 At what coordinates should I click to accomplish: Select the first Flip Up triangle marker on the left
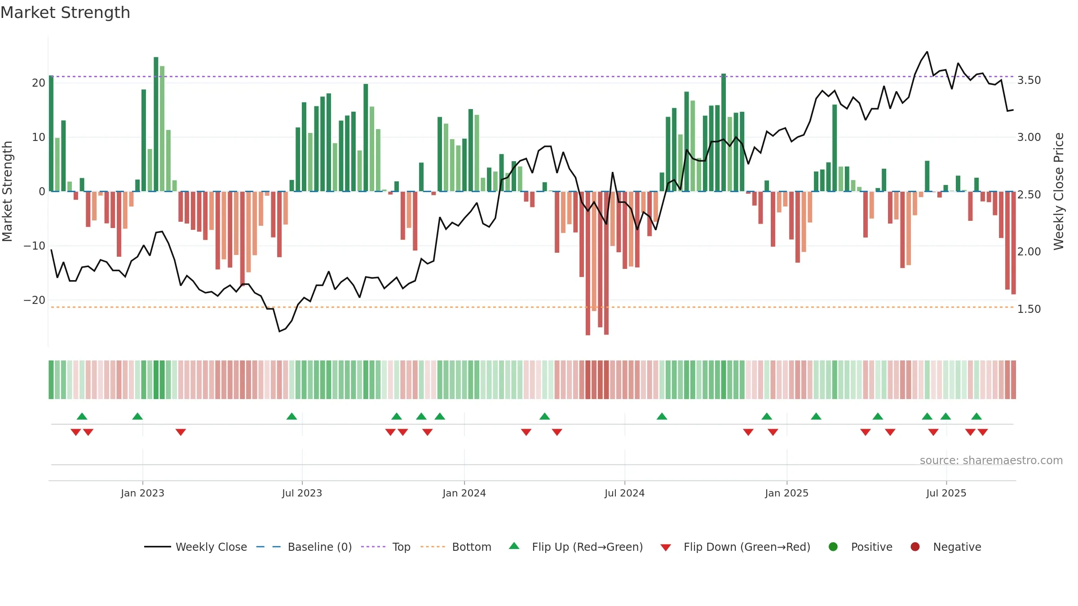82,416
